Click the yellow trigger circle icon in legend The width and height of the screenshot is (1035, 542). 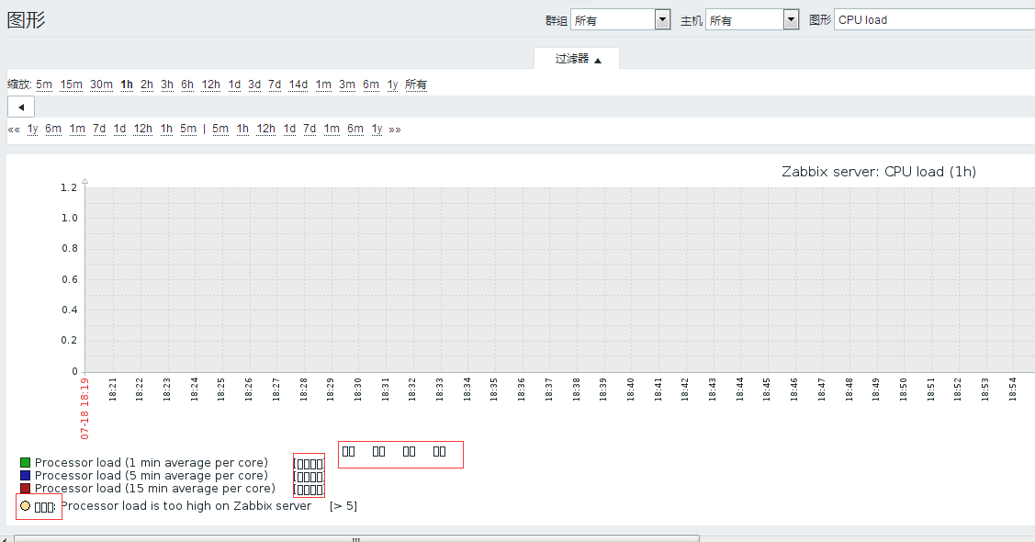26,506
